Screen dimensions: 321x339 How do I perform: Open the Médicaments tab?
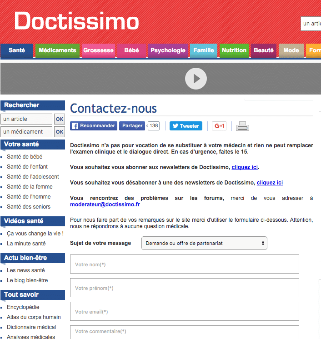pyautogui.click(x=57, y=50)
